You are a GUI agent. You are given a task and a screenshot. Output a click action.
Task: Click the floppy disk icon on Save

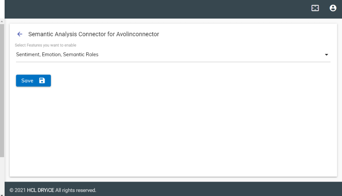tap(42, 81)
